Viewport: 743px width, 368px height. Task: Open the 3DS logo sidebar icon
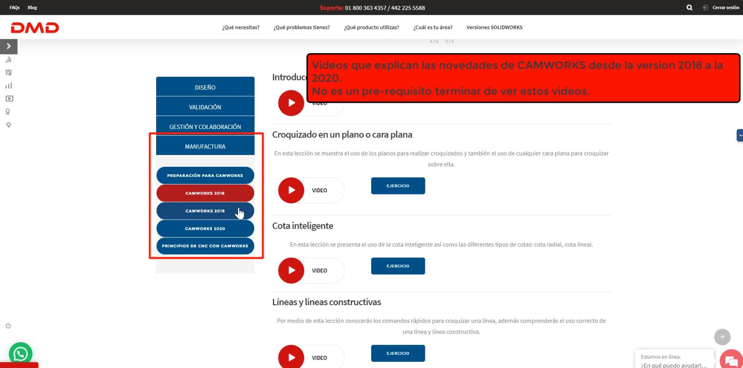tap(8, 60)
